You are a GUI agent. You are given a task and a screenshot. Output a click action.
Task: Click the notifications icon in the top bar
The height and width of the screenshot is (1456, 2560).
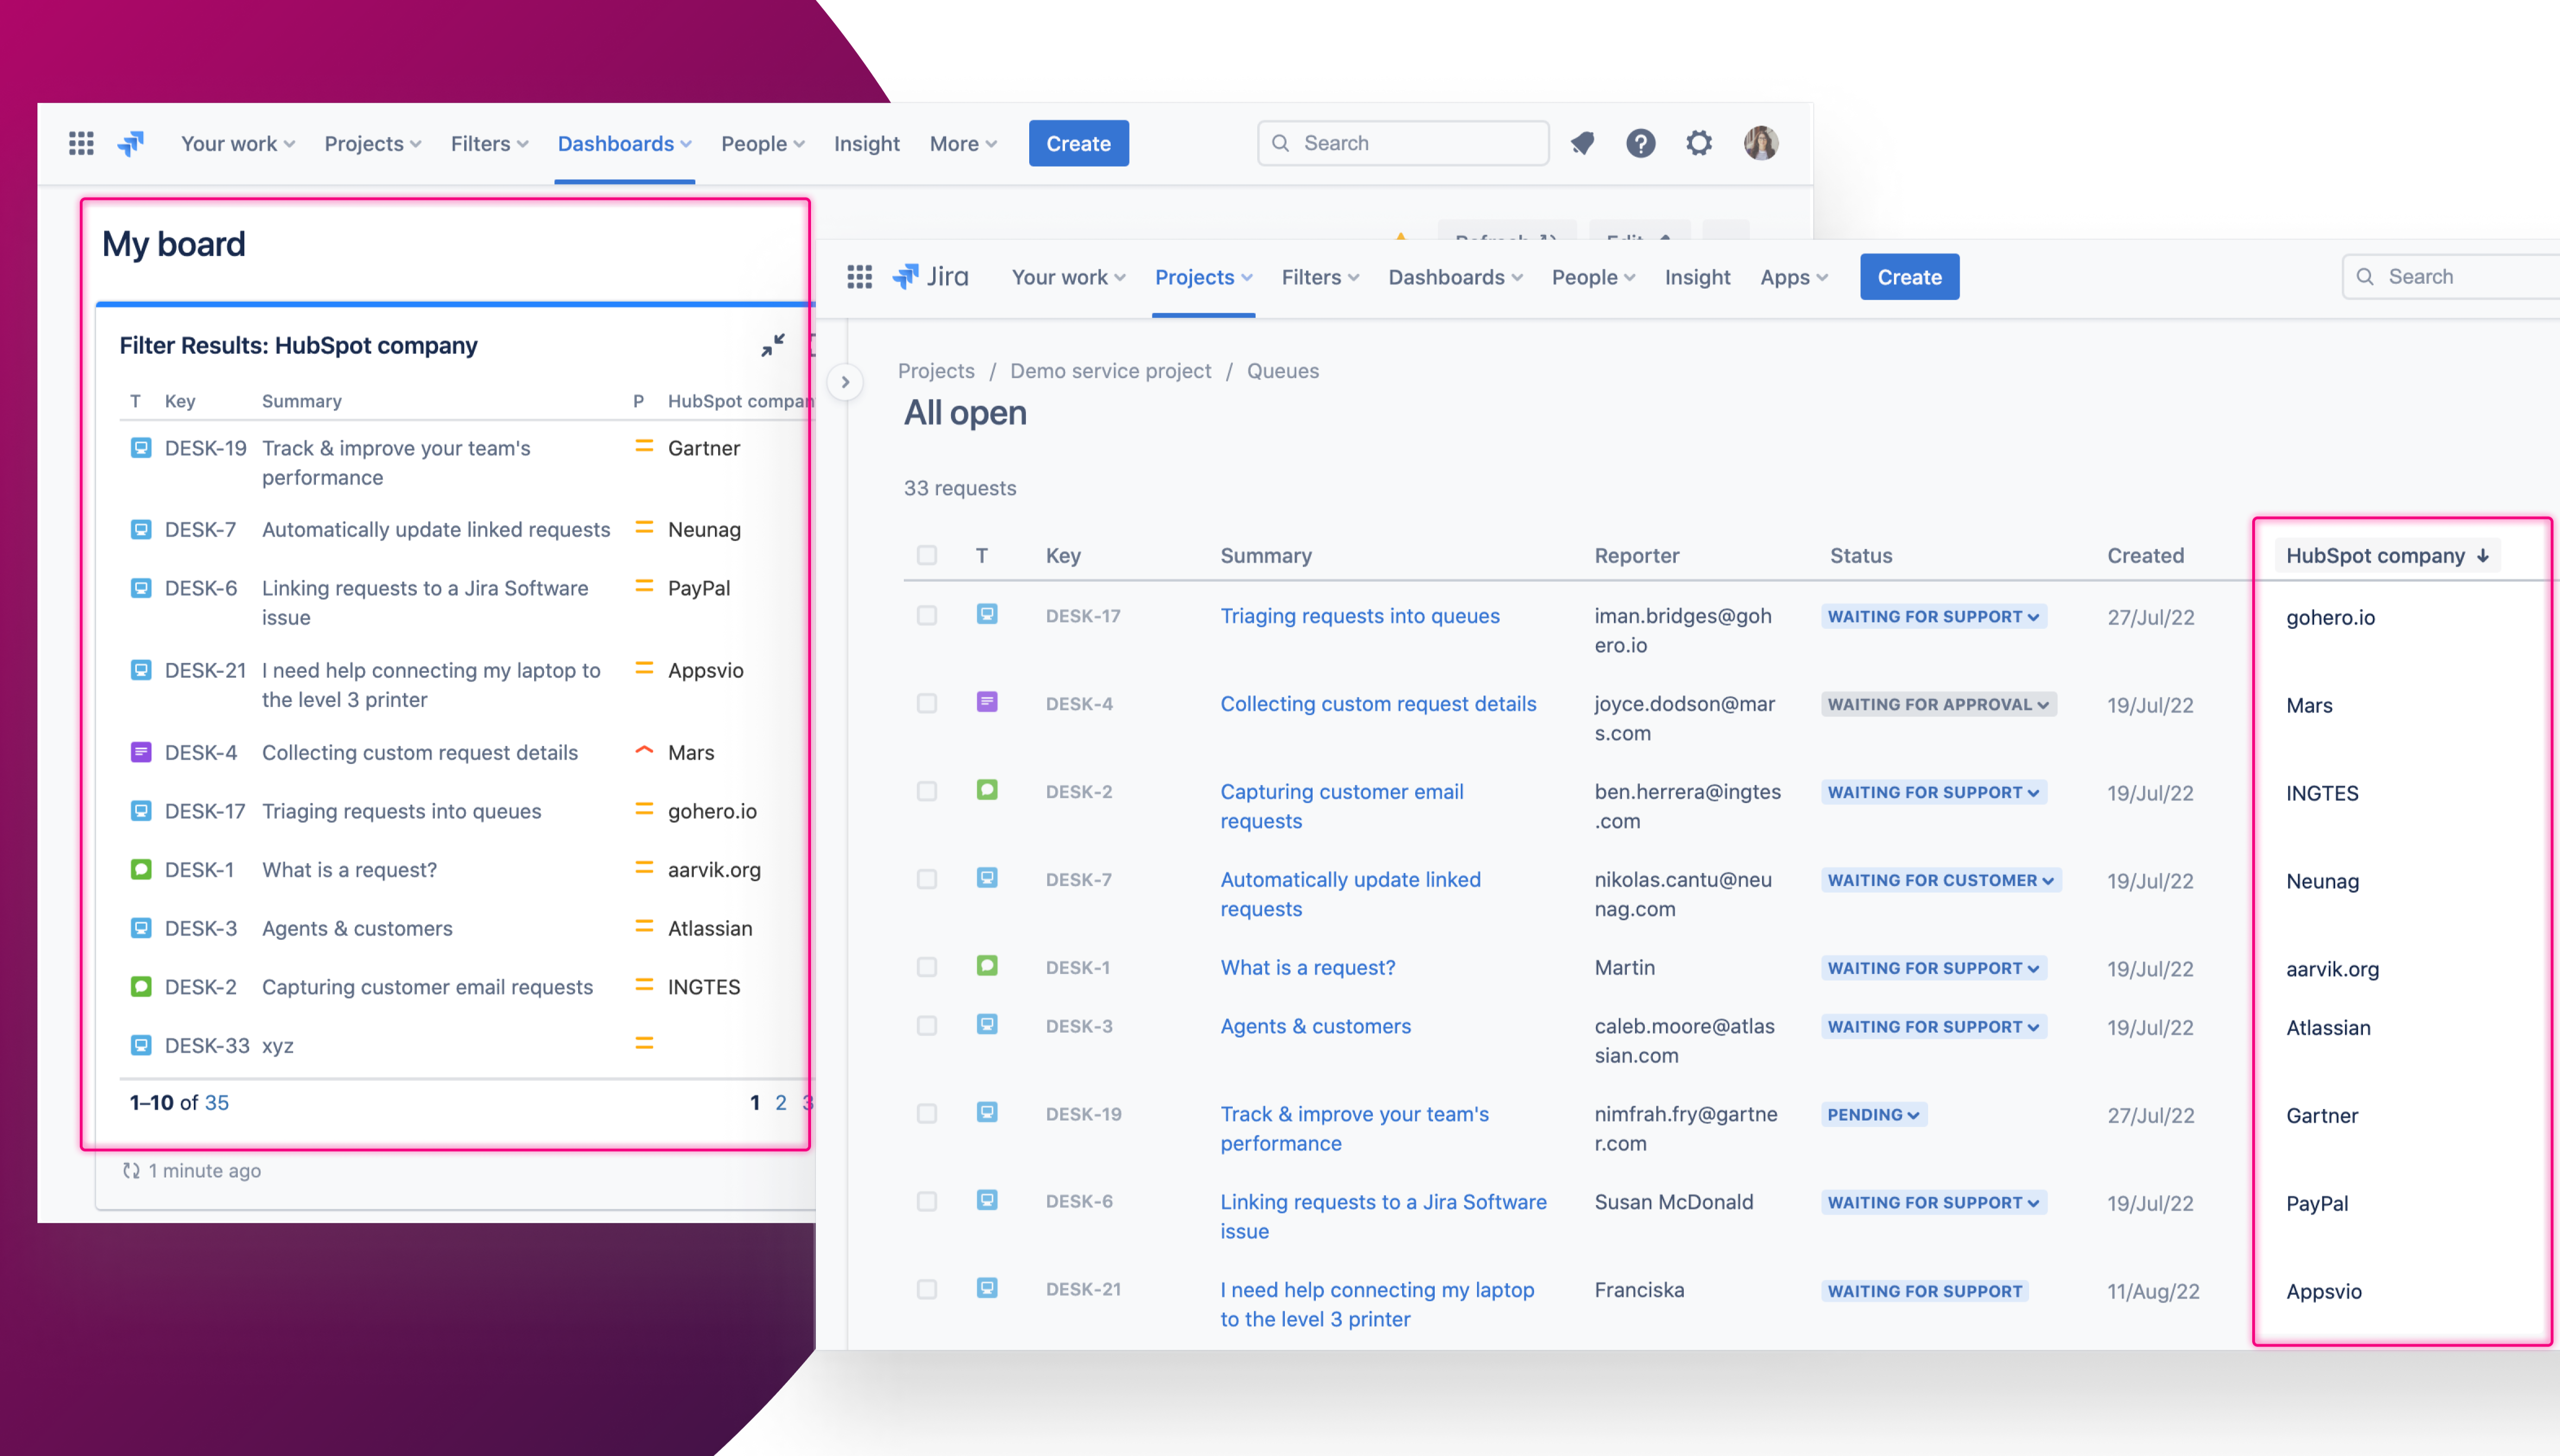pyautogui.click(x=1582, y=143)
